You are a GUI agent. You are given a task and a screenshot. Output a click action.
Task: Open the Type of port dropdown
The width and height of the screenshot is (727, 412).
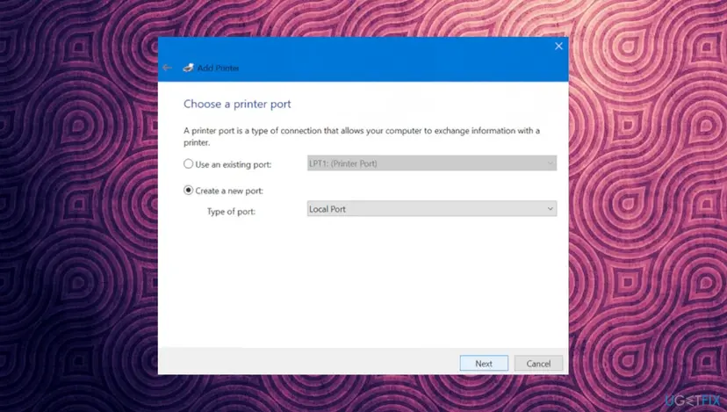(x=432, y=209)
